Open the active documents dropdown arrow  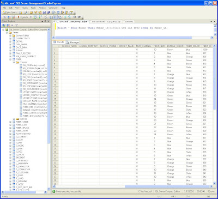pyautogui.click(x=211, y=21)
